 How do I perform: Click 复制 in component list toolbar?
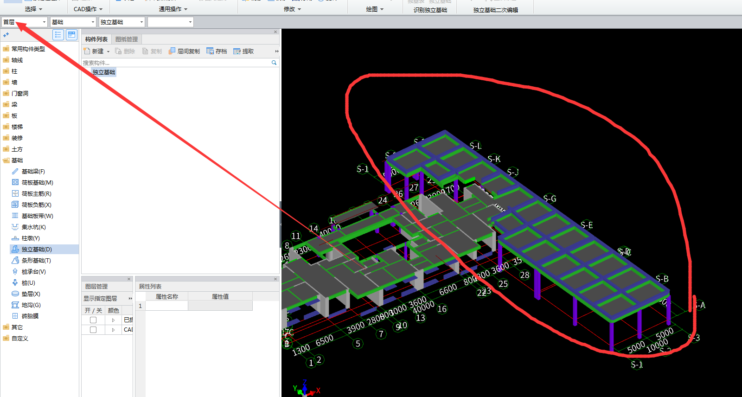tap(152, 51)
